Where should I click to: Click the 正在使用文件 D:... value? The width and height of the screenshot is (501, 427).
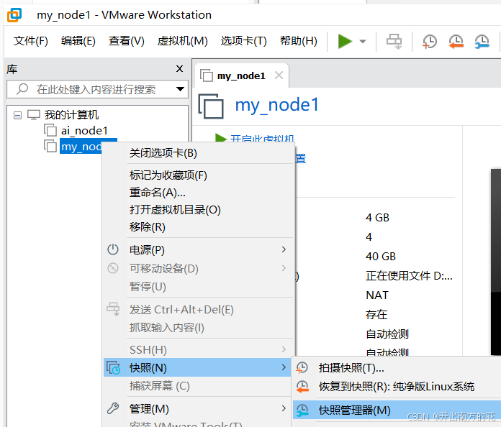(x=409, y=276)
